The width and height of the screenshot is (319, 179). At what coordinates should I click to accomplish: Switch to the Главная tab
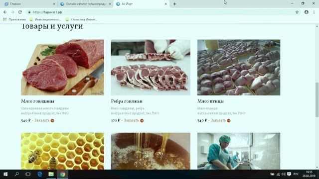[x=28, y=4]
